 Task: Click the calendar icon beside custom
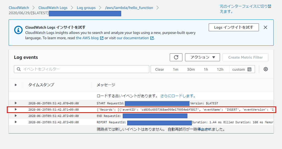click(249, 69)
